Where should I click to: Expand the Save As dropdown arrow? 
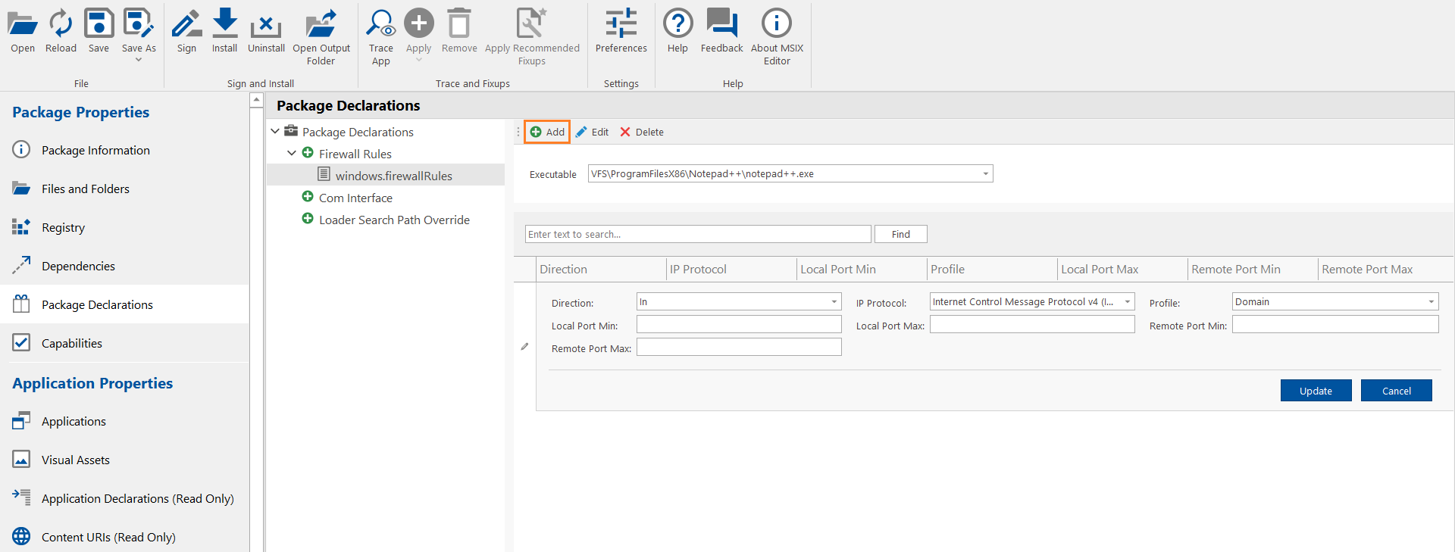pos(139,60)
